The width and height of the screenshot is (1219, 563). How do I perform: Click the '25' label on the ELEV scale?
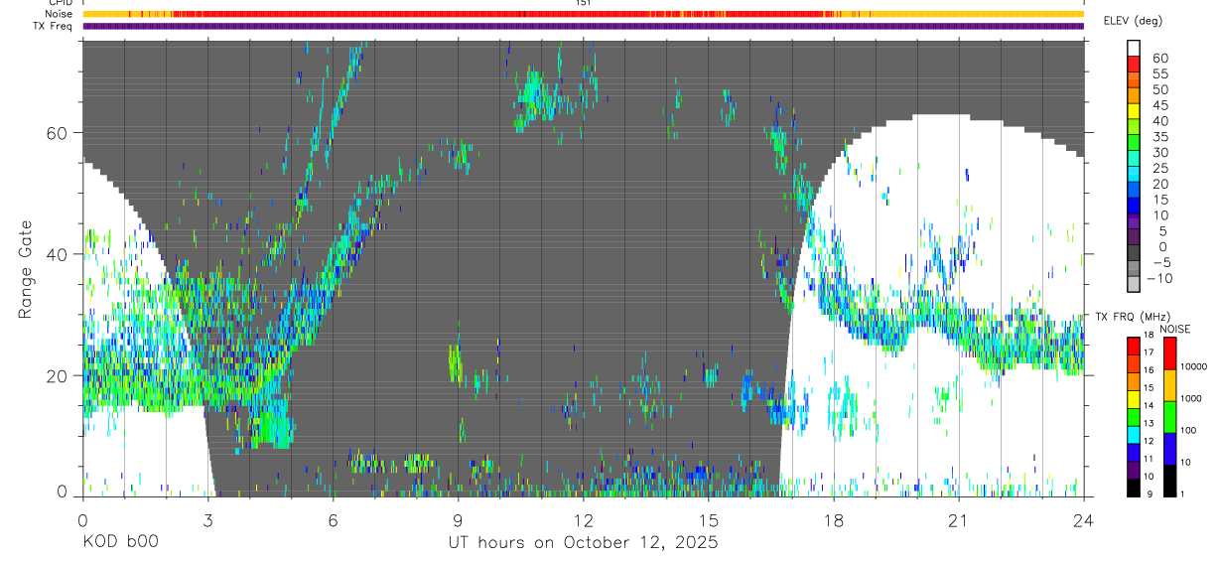[x=1158, y=169]
